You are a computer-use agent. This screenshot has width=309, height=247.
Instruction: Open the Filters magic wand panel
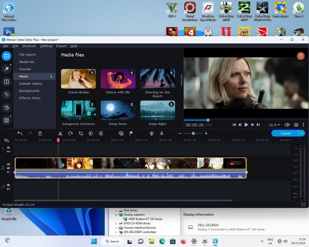tap(6, 69)
